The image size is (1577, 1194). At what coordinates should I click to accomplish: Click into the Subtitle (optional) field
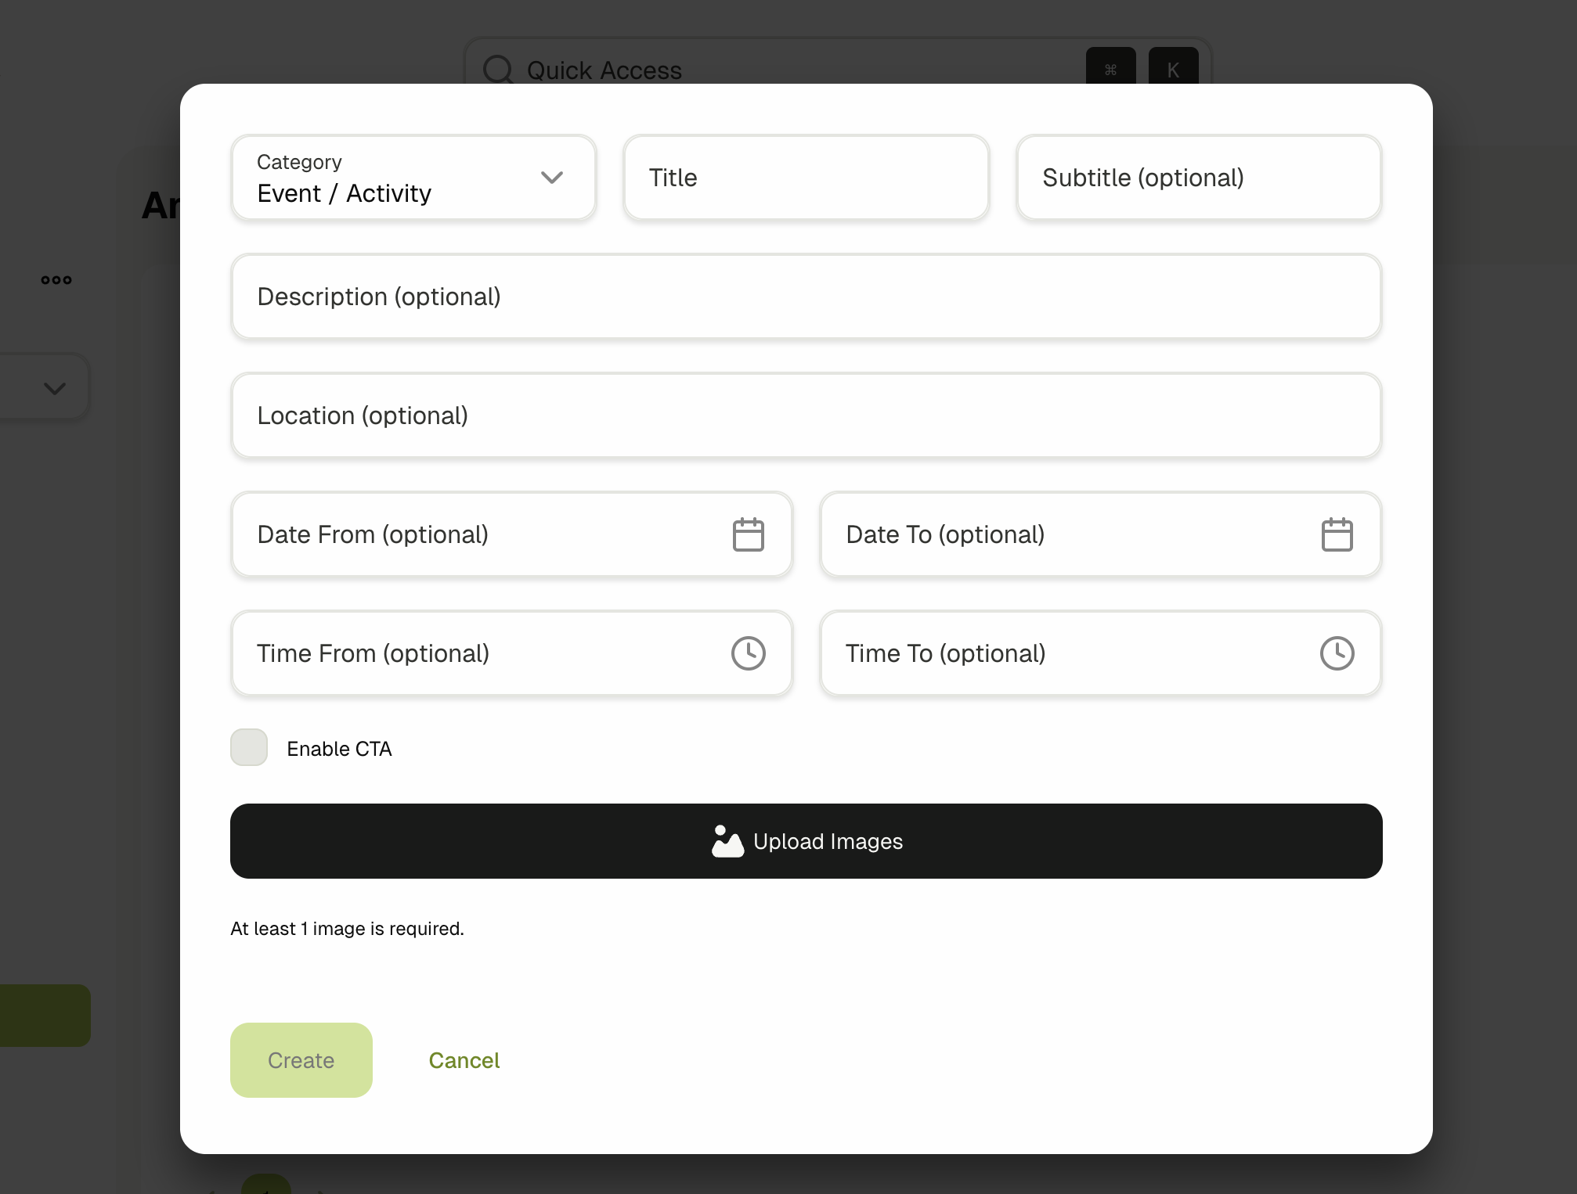1198,178
